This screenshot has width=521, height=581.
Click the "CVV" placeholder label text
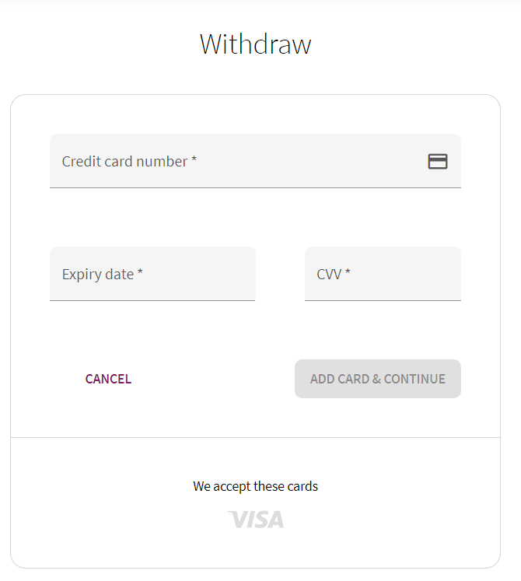click(329, 275)
